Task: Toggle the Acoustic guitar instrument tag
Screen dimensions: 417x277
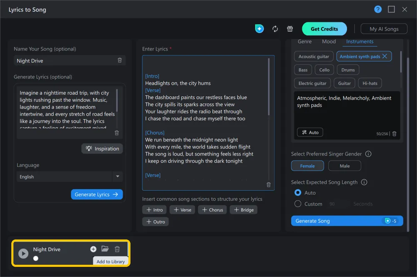Action: [314, 56]
